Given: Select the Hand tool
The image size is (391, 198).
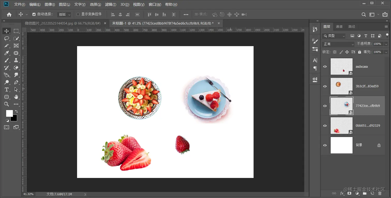Looking at the screenshot, I should point(16,97).
